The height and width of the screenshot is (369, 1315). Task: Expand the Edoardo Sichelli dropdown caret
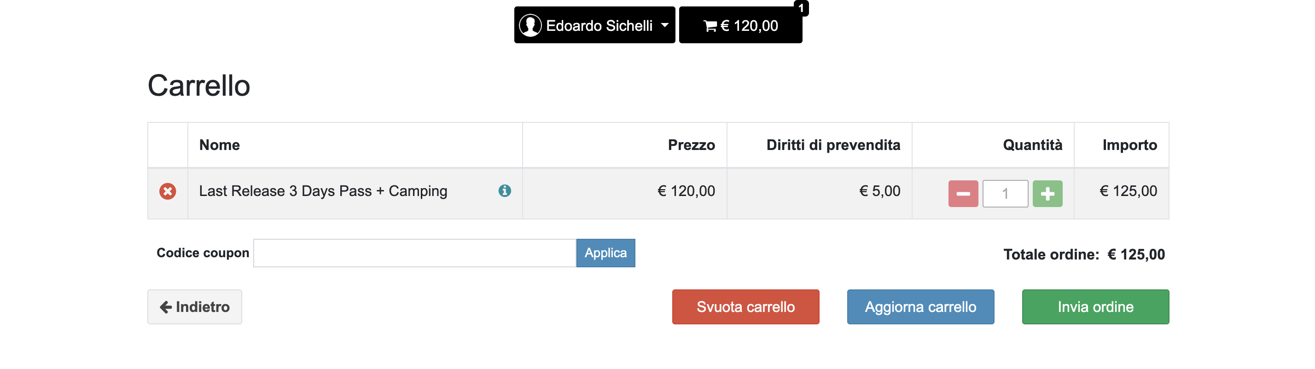[665, 25]
